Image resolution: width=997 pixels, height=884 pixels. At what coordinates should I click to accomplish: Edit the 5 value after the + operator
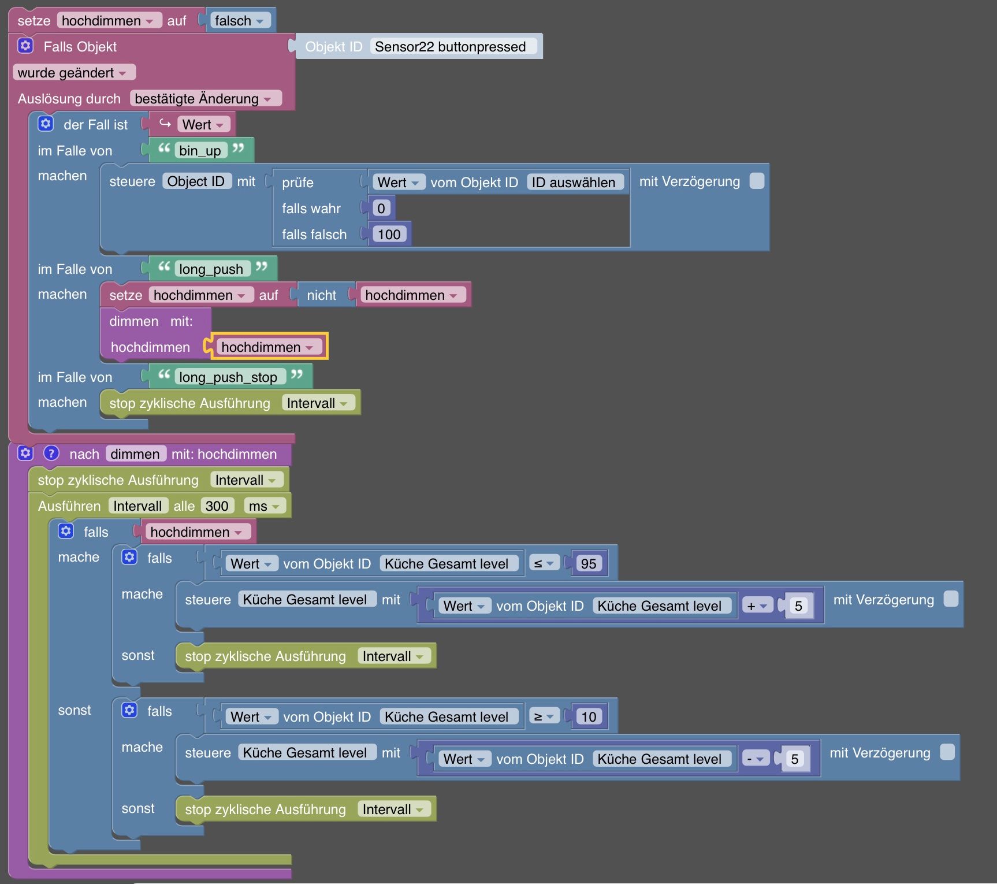tap(798, 606)
